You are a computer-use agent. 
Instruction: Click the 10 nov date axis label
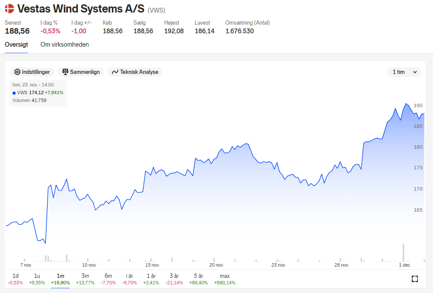click(x=89, y=265)
